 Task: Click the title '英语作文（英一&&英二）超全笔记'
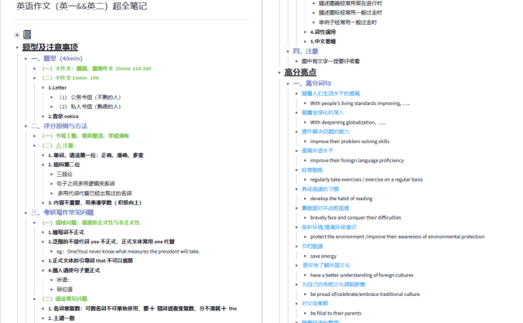pos(82,6)
